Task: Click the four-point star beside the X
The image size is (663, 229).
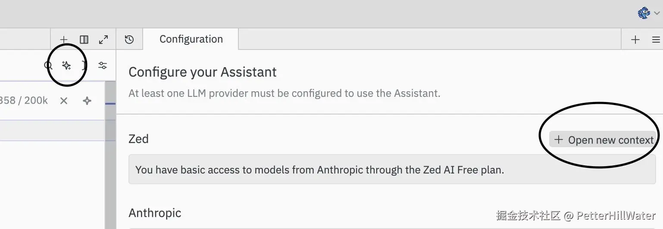Action: pos(87,101)
